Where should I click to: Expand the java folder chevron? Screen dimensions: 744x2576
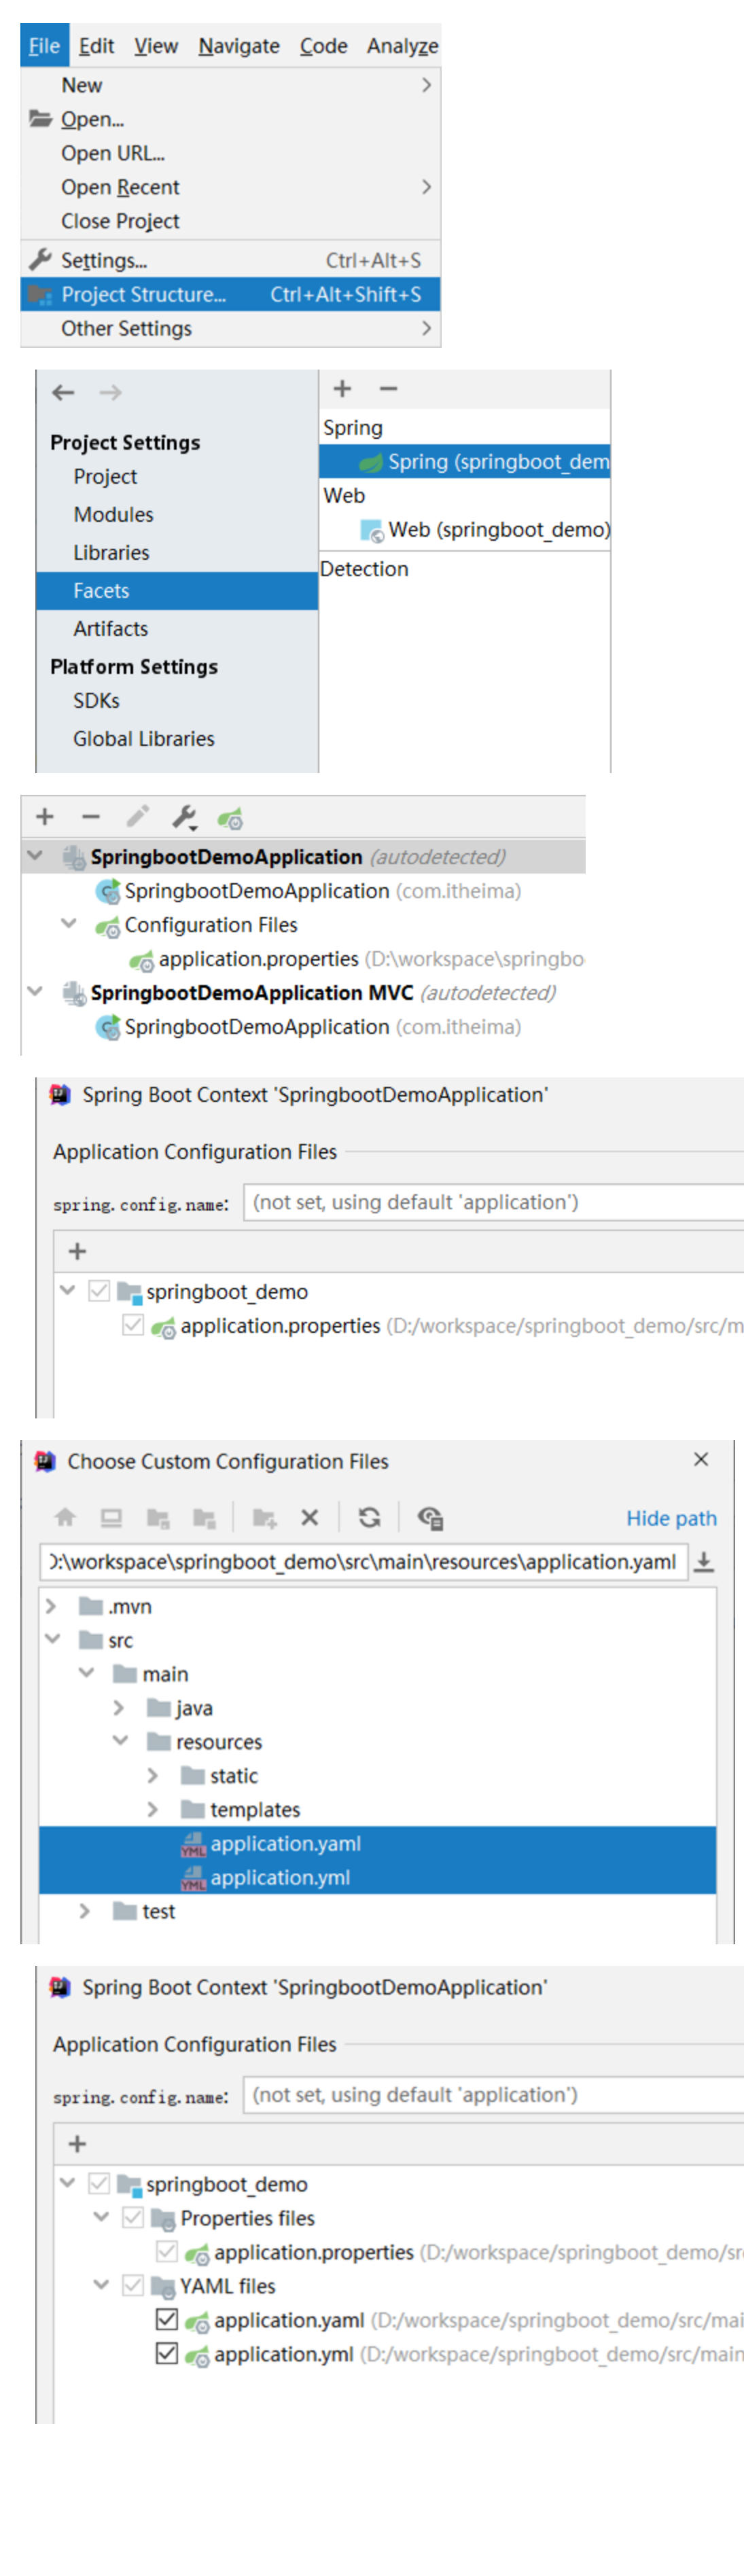tap(119, 1708)
